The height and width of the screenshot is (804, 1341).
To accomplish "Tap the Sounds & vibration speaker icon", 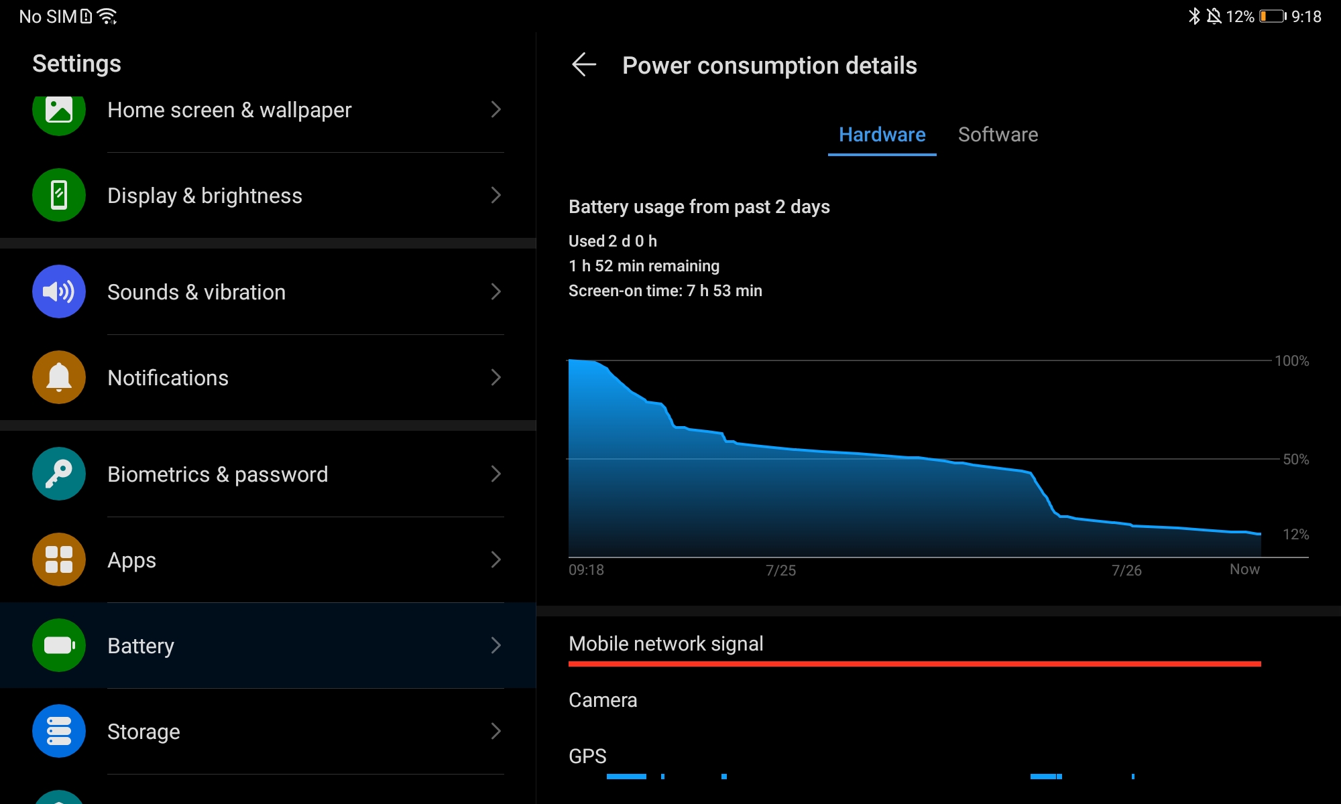I will coord(59,291).
